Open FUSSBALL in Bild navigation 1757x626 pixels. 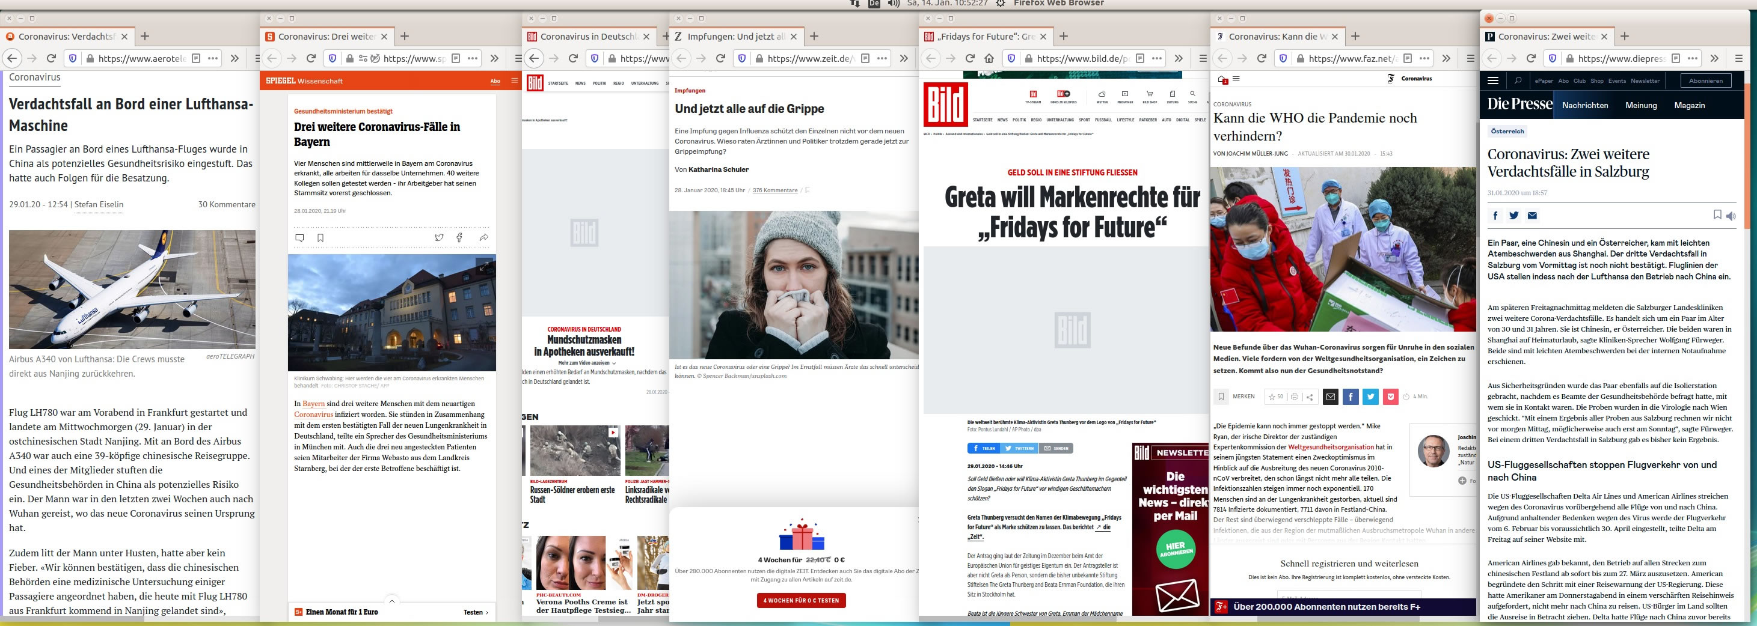click(1103, 120)
